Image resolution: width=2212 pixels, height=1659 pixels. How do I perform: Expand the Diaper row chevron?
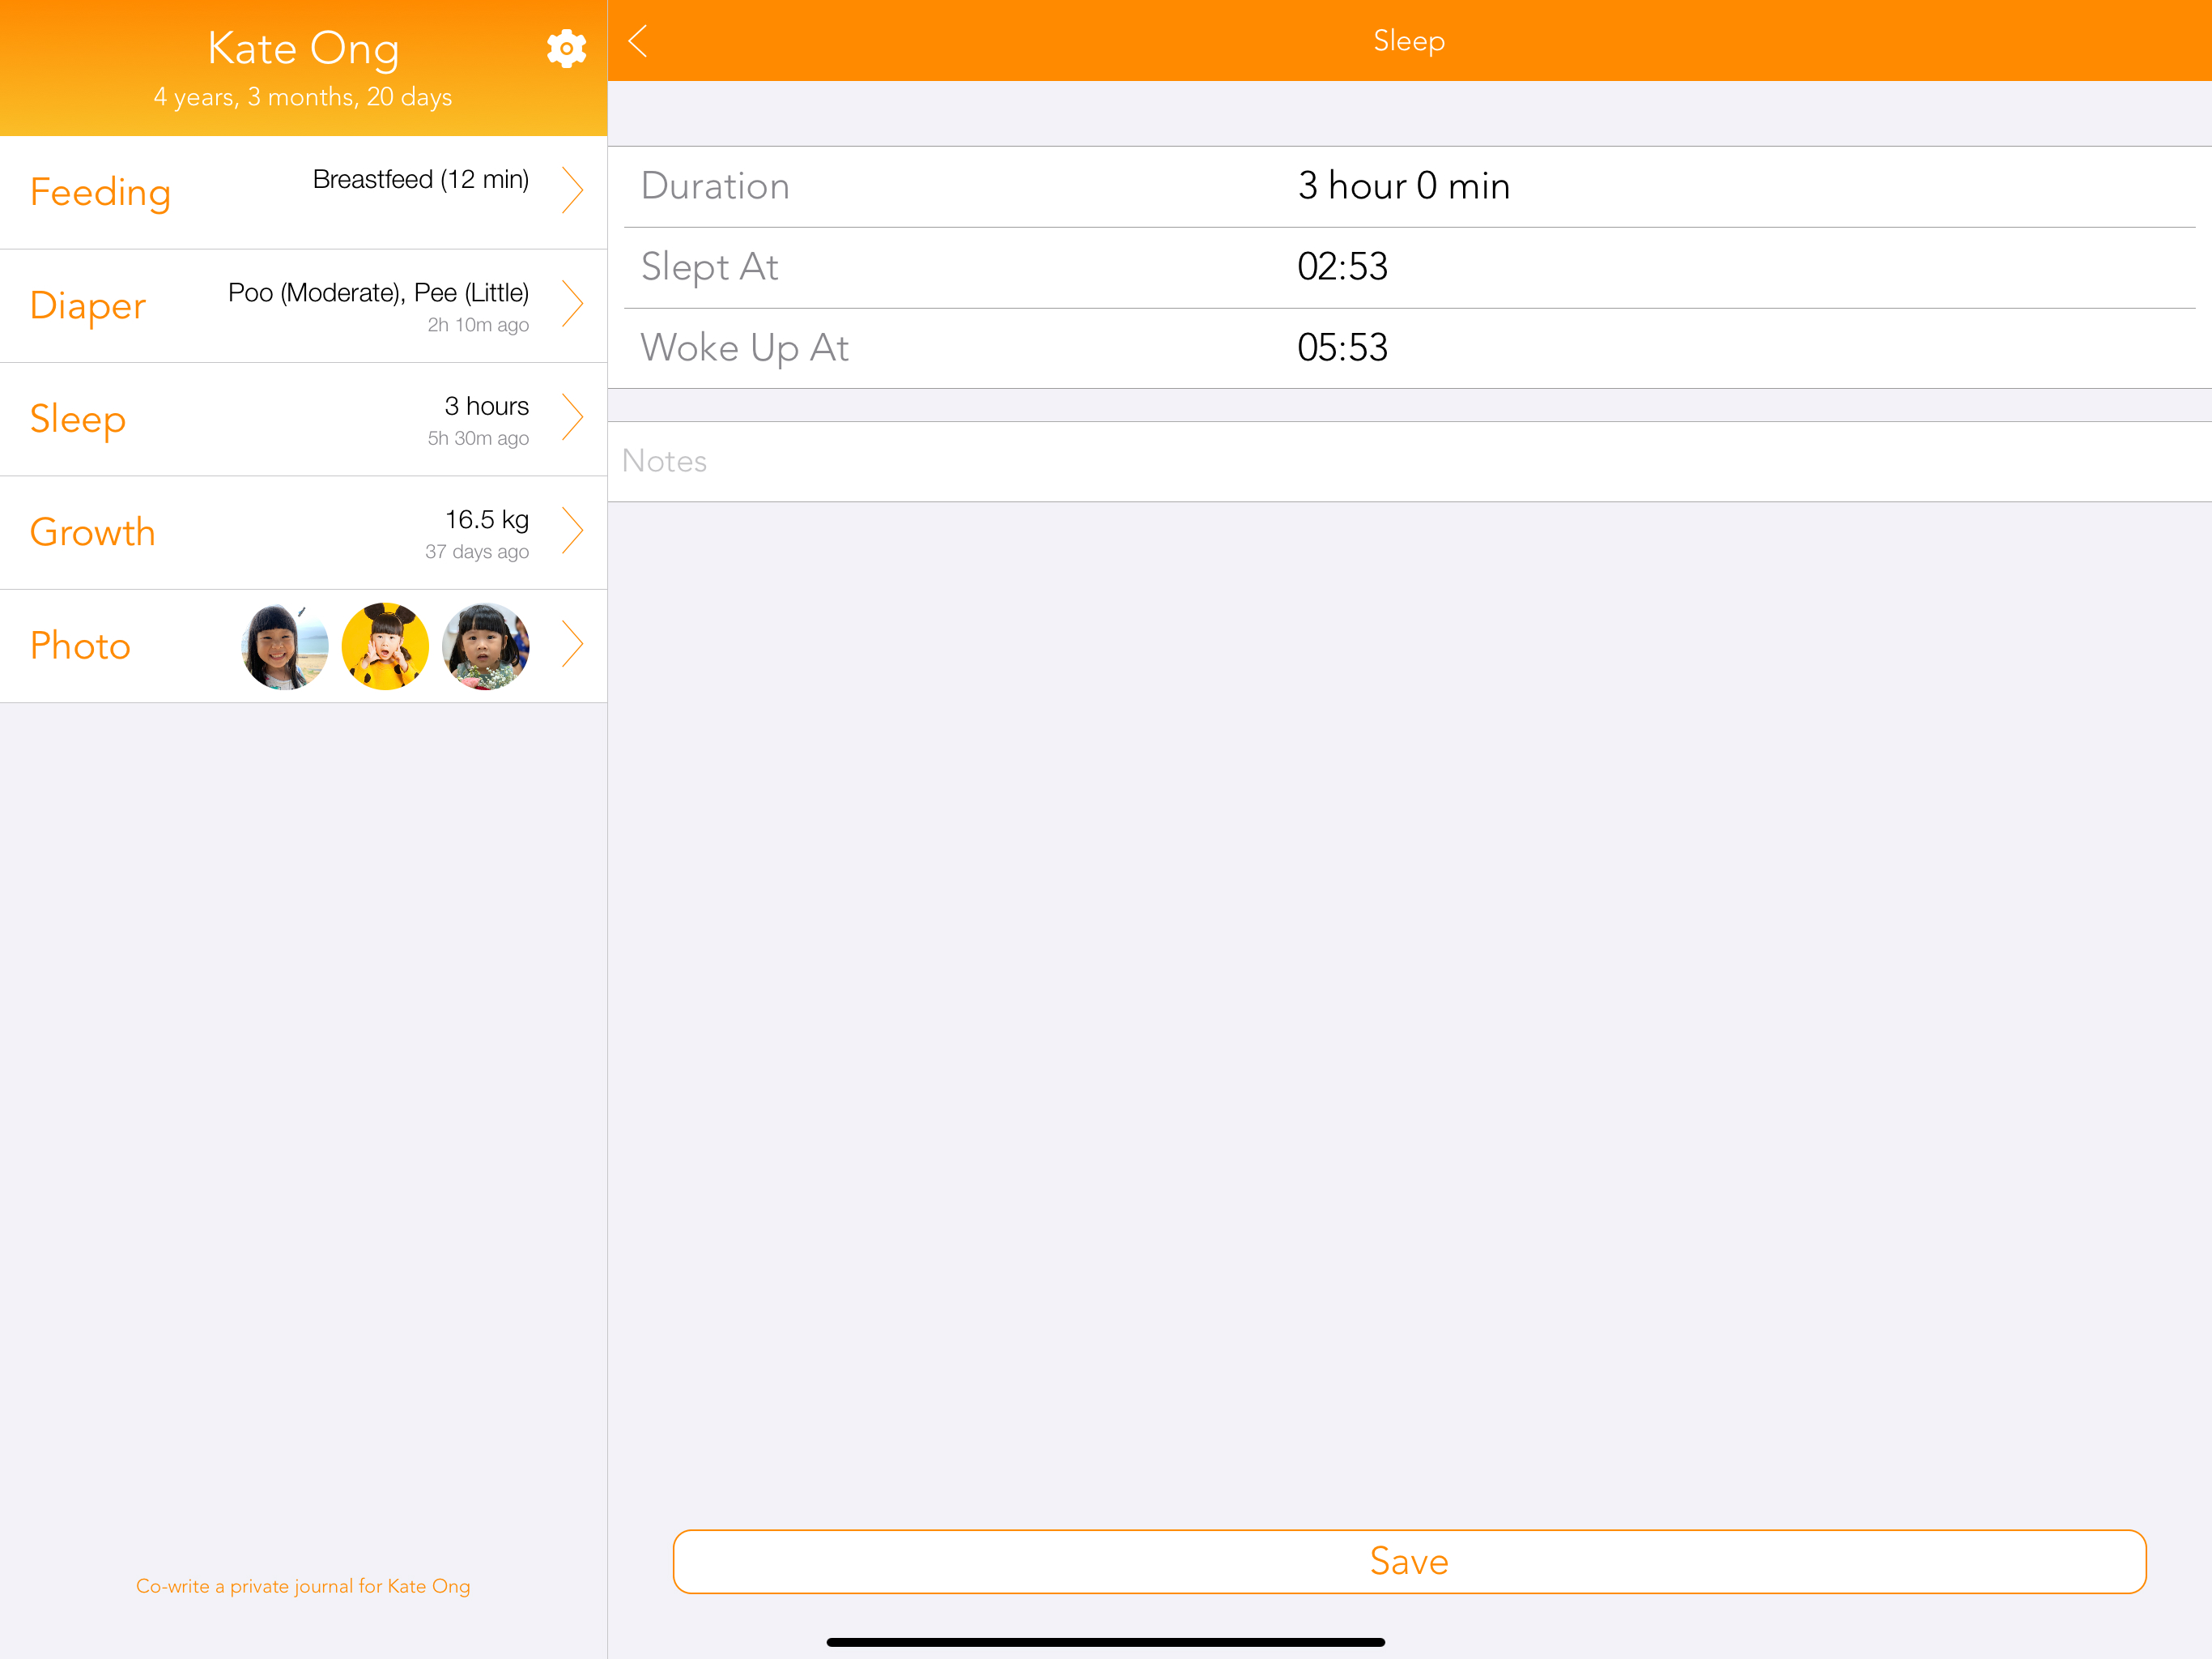[x=572, y=305]
